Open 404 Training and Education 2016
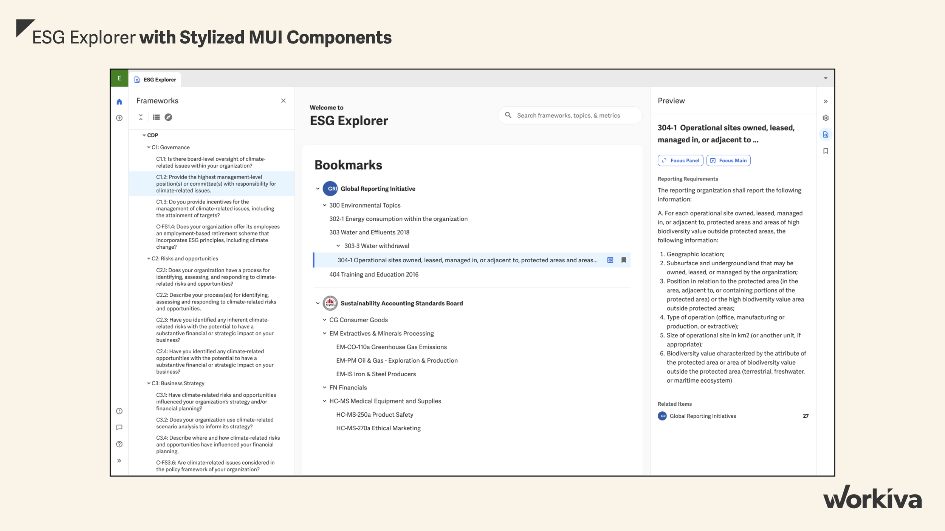This screenshot has height=531, width=945. click(374, 274)
